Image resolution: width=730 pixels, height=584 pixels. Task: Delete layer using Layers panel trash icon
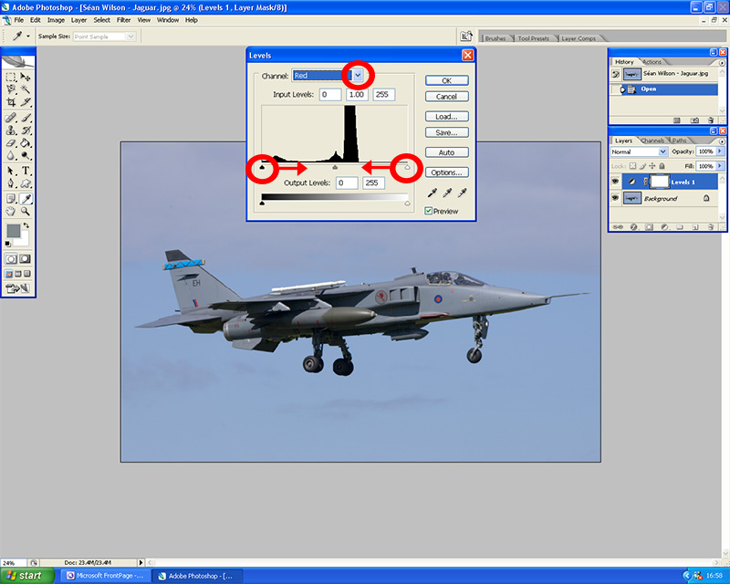[711, 227]
